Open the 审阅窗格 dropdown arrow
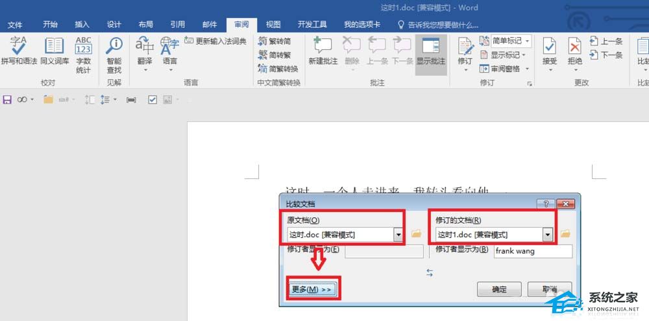The image size is (649, 321). (527, 69)
